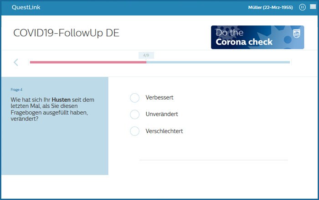Click the COVID19-FollowUp DE title
319x200 pixels.
[66, 33]
